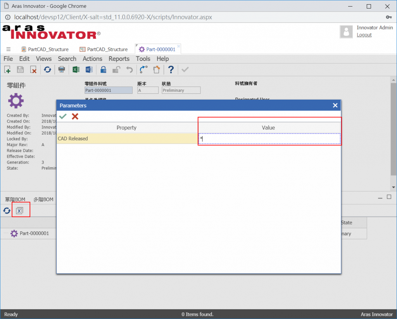Export to Excel via main toolbar icon
Screen dimensions: 397x319
pos(76,69)
